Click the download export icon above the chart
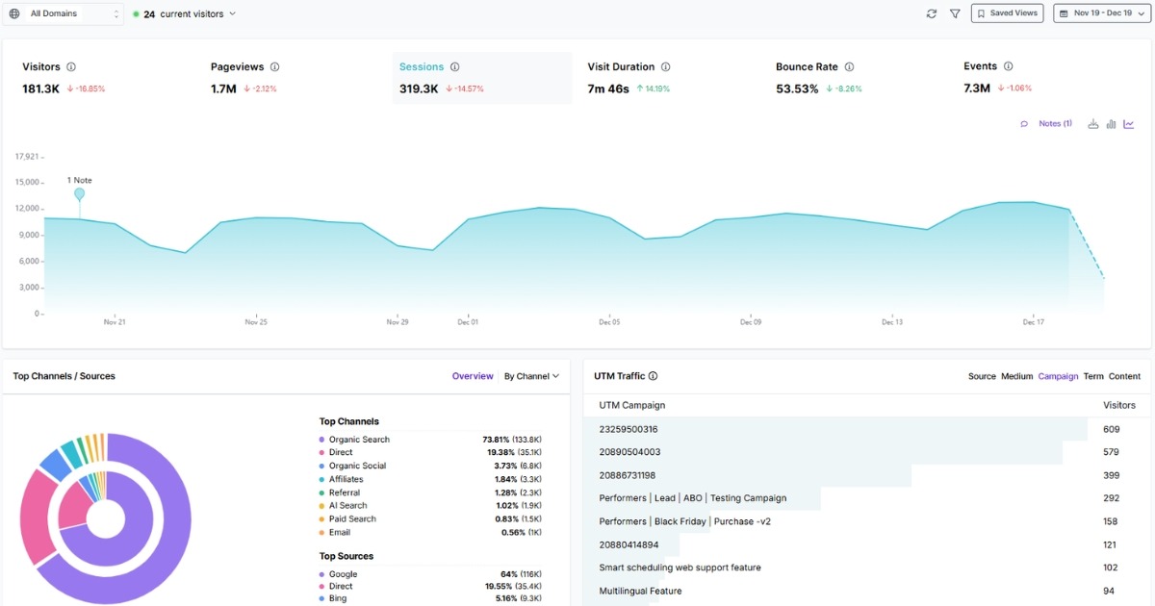This screenshot has height=606, width=1155. 1093,123
